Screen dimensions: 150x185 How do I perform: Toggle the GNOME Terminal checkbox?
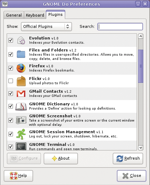pos(11,147)
